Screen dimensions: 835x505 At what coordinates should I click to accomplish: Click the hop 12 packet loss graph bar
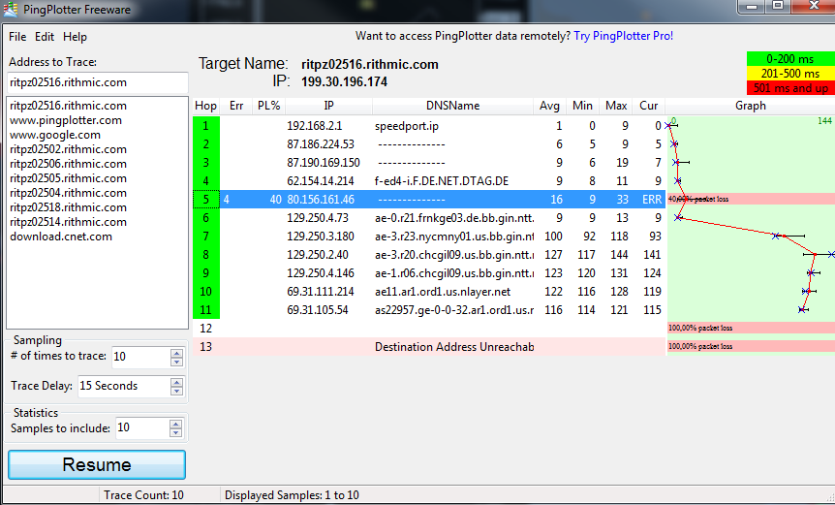click(x=751, y=329)
